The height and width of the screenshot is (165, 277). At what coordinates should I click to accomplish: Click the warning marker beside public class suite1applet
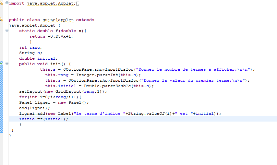click(1, 19)
